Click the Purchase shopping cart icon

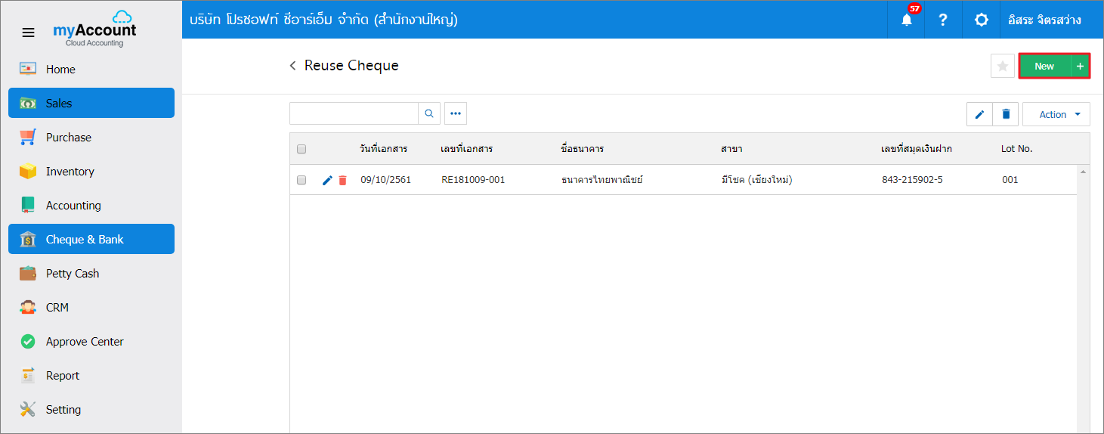(28, 137)
